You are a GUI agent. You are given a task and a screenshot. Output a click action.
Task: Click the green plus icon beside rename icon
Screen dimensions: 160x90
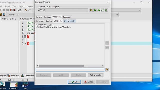pyautogui.click(x=99, y=10)
